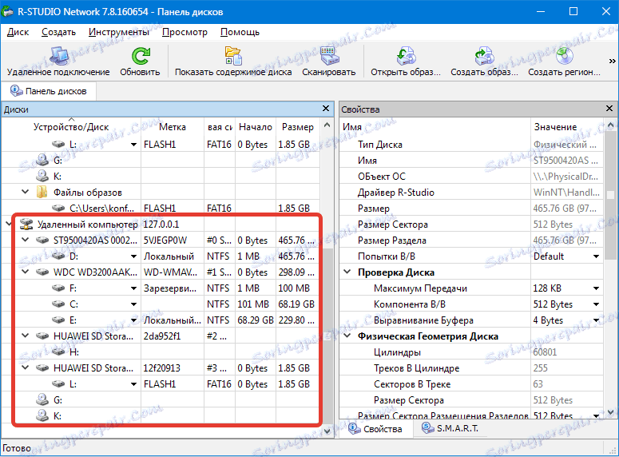Screen dimensions: 619x457
Task: Collapse the Проверка Диска properties group
Action: coord(347,272)
